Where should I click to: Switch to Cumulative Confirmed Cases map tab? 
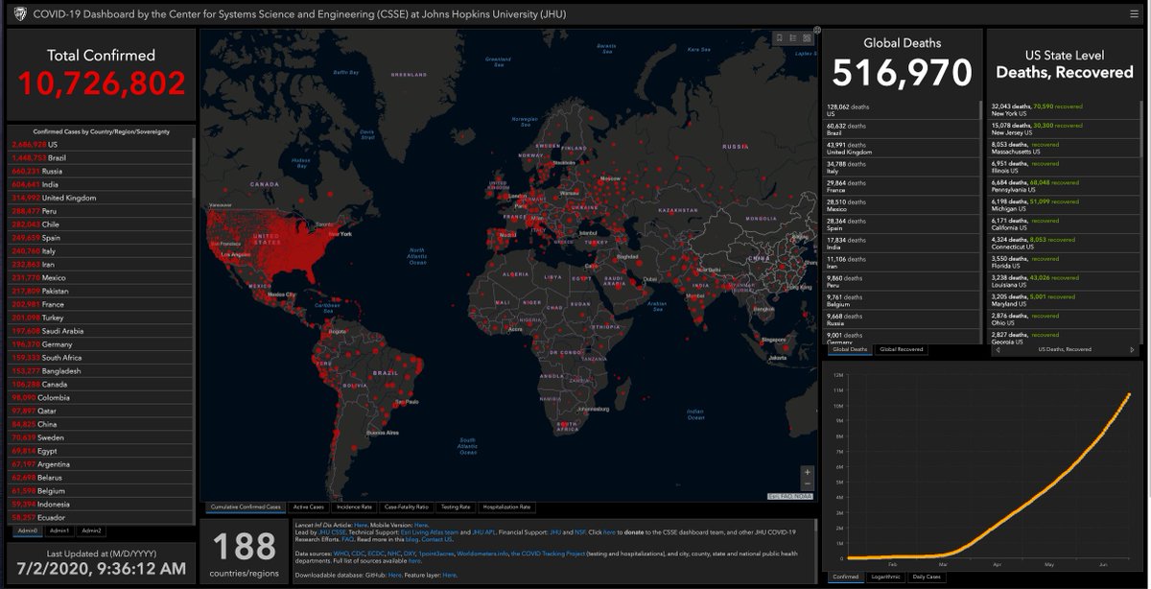[247, 507]
